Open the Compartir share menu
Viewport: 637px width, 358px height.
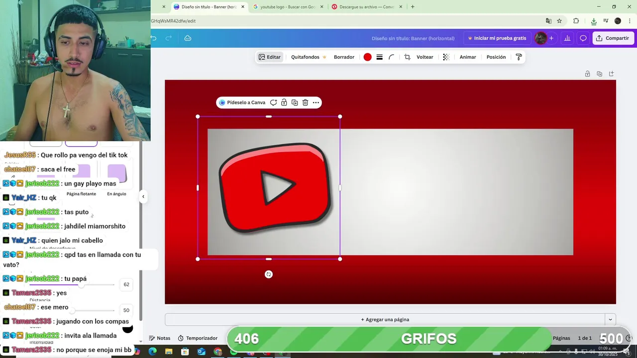click(613, 38)
